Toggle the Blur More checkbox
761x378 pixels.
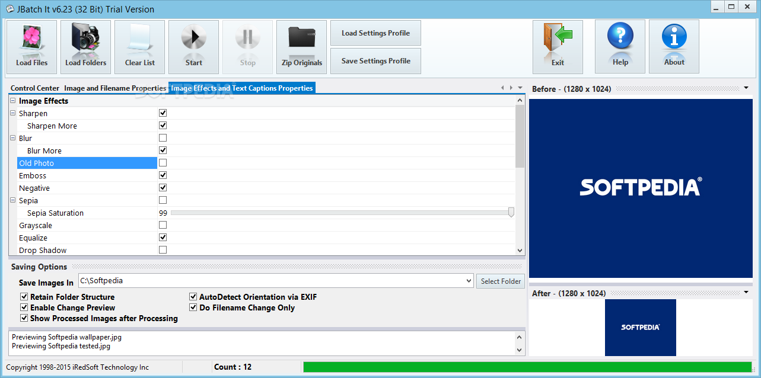[163, 150]
